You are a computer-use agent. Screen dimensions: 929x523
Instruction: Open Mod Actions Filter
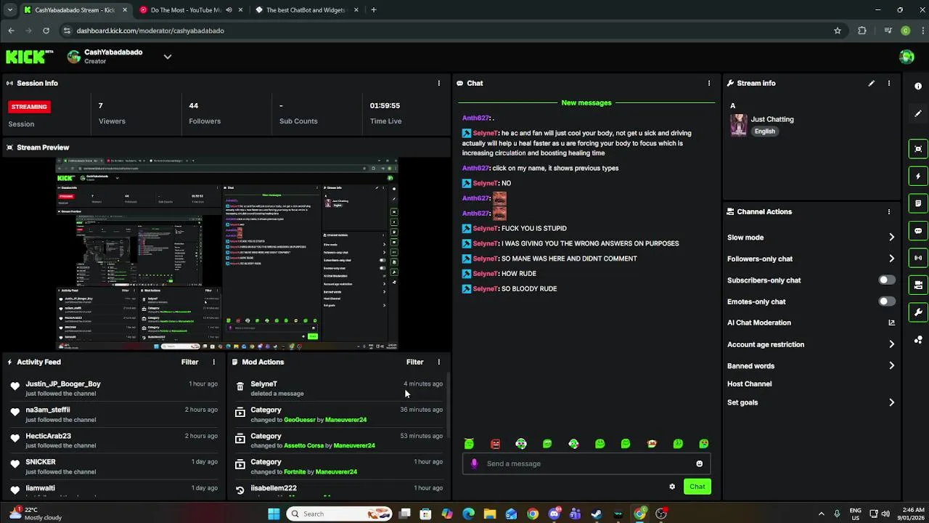[x=414, y=362]
